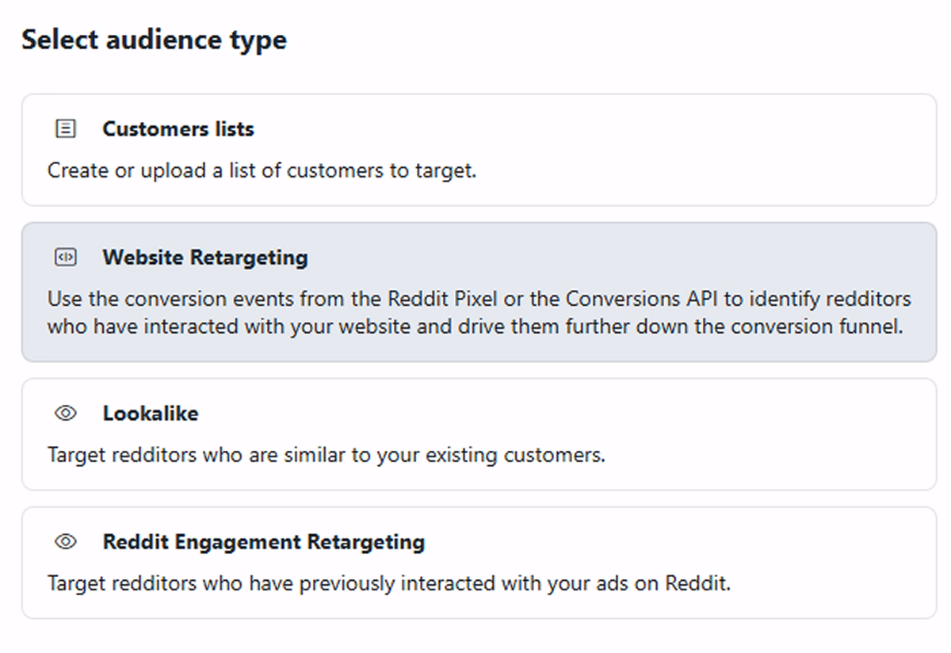
Task: Select the Lookalike audience option
Action: click(475, 433)
